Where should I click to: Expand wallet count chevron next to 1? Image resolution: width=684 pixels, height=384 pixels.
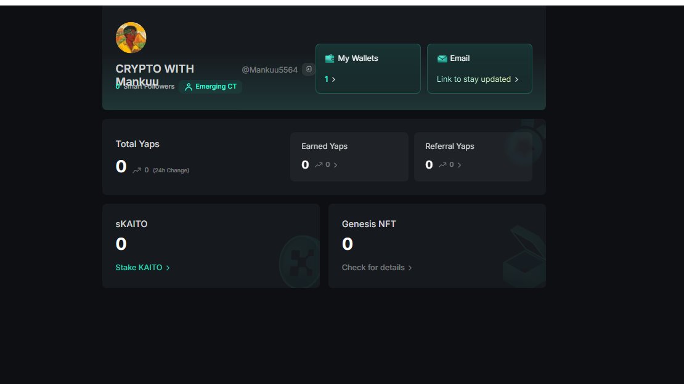click(x=334, y=79)
